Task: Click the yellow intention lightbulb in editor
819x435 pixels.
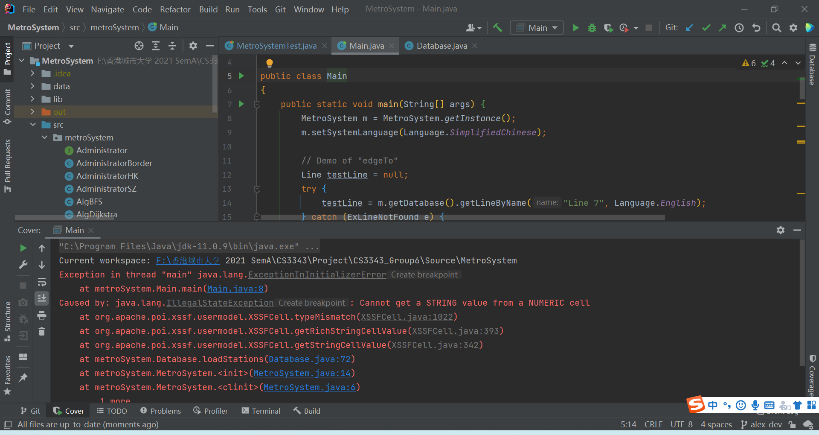Action: coord(269,63)
